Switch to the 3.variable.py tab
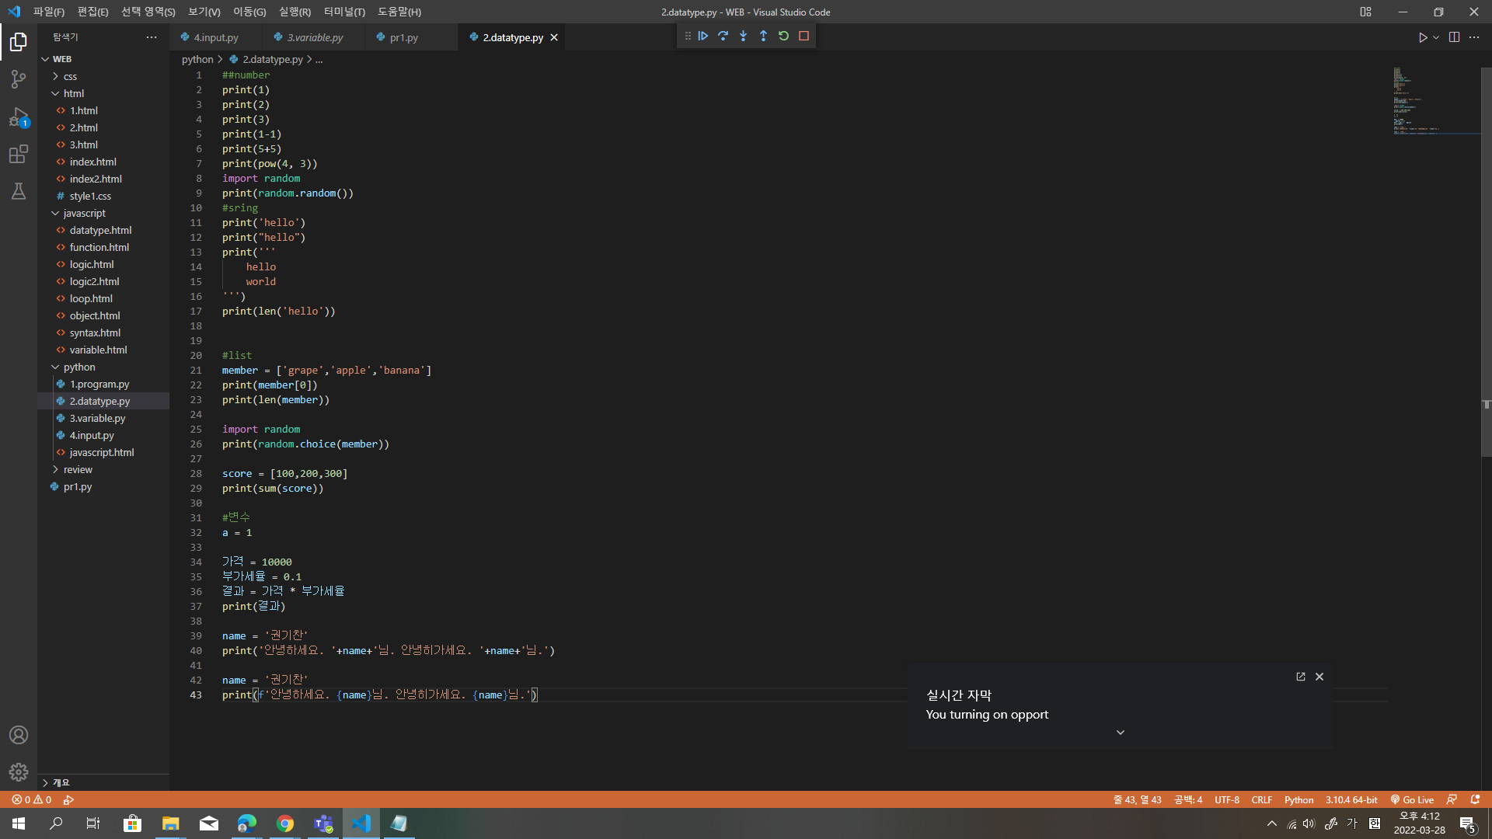Image resolution: width=1492 pixels, height=839 pixels. coord(314,37)
